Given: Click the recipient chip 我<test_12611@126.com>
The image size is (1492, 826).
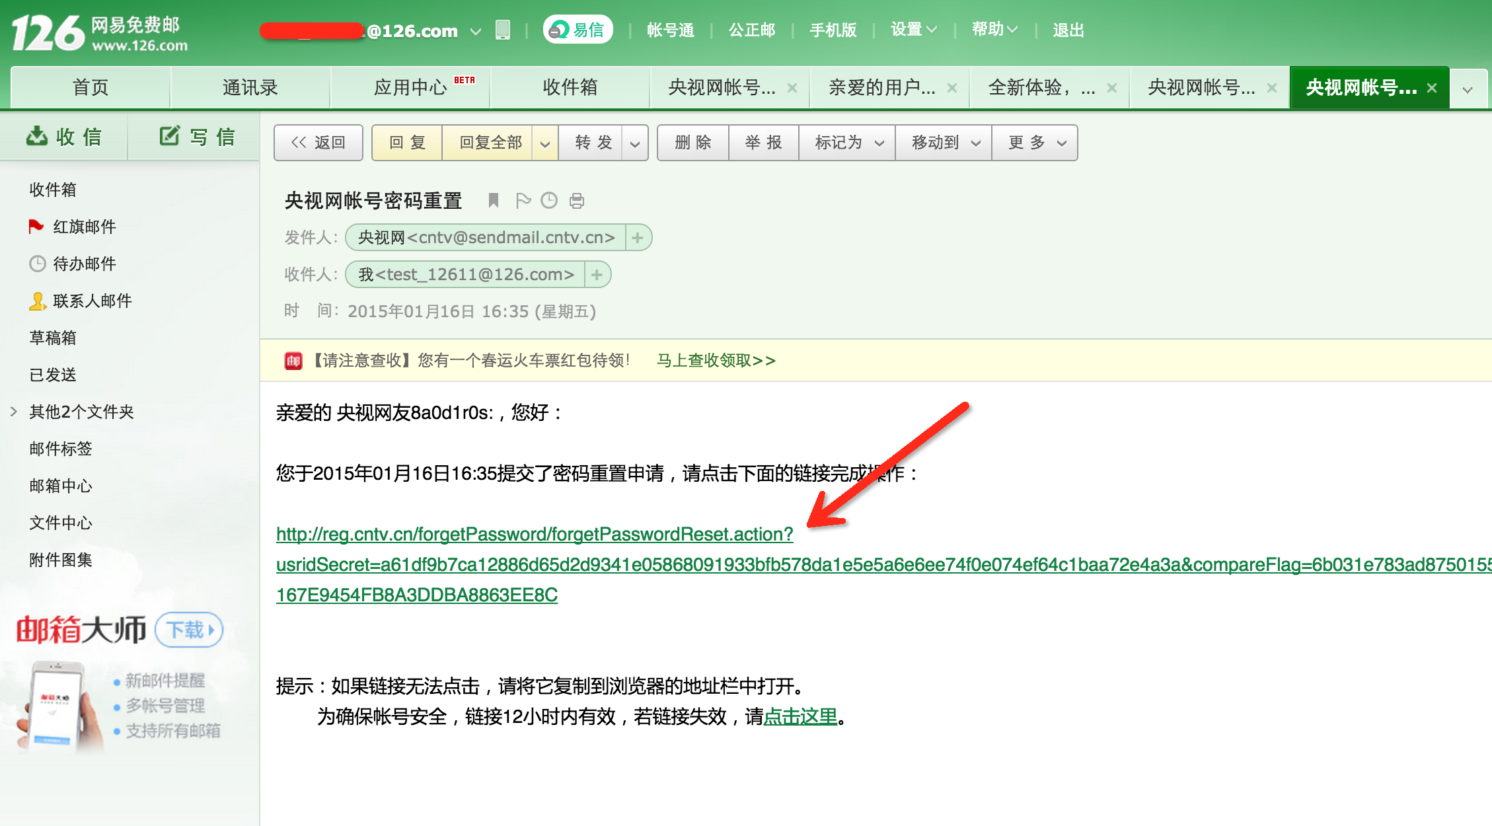Looking at the screenshot, I should [x=466, y=275].
